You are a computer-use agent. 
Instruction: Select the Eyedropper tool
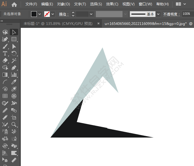(x=14, y=82)
